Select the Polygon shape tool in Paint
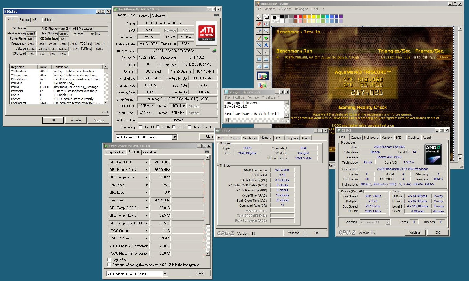 pyautogui.click(x=266, y=59)
